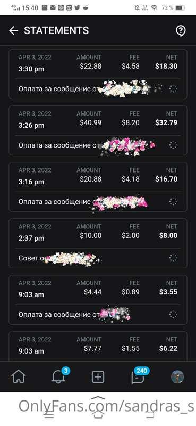Open the 3:26 pm $40.99 statement
Viewport: 196px width, 426px height.
point(98,130)
